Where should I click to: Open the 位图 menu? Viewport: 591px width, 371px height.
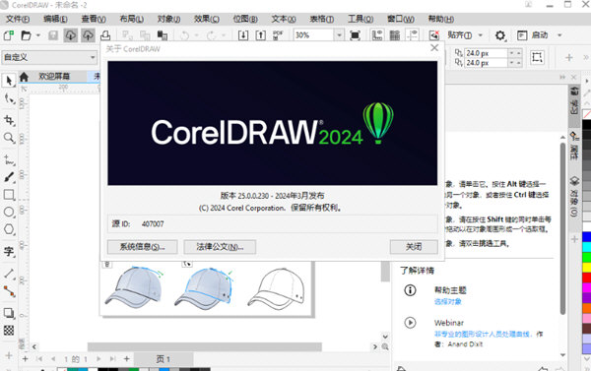pos(245,19)
